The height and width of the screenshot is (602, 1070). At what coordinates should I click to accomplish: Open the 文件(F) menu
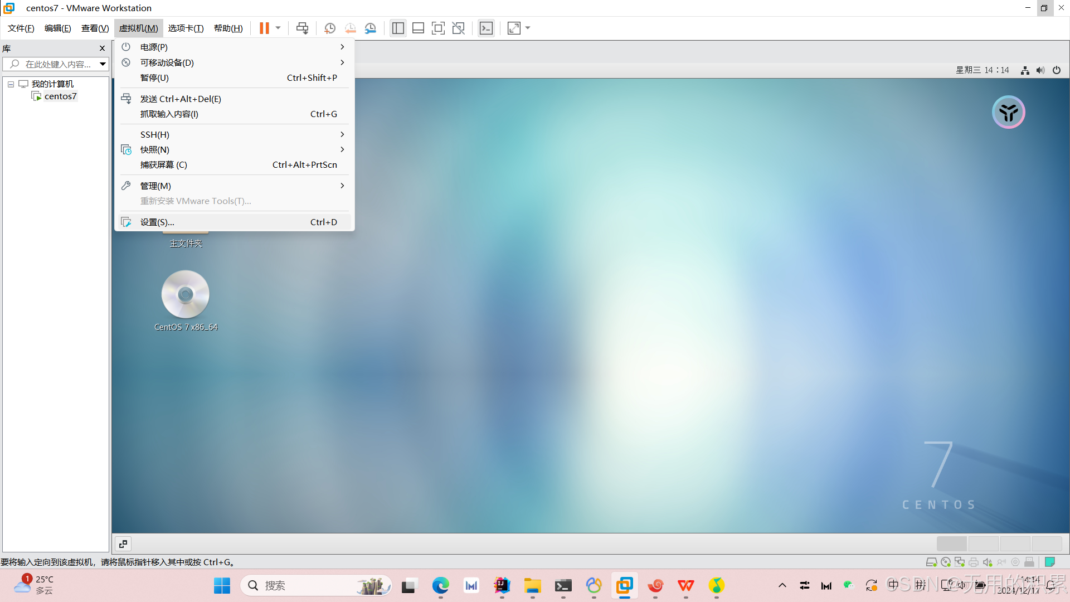tap(21, 28)
